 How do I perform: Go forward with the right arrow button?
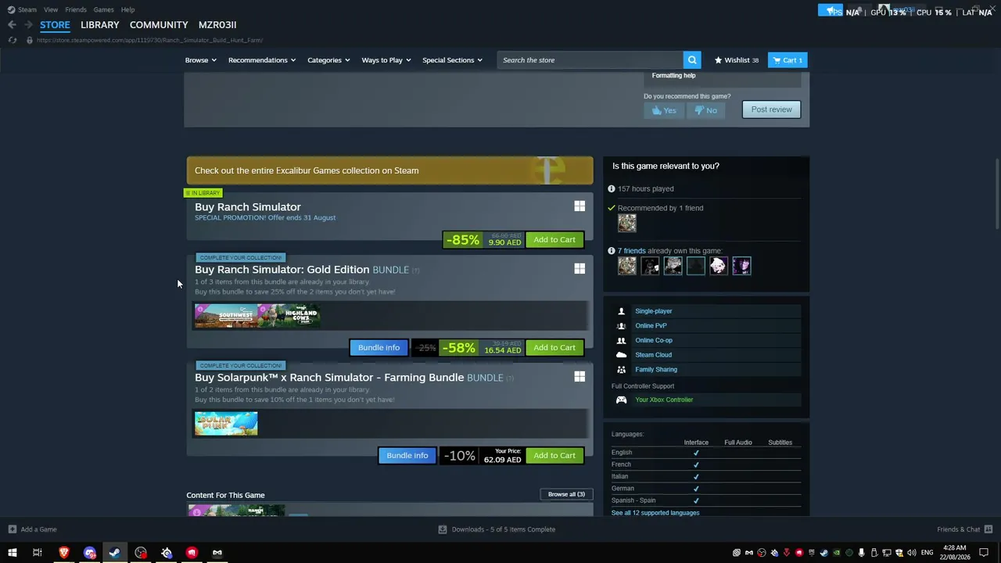[x=28, y=25]
